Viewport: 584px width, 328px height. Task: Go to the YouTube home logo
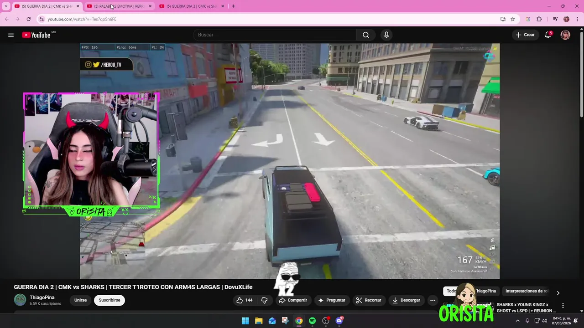coord(36,35)
